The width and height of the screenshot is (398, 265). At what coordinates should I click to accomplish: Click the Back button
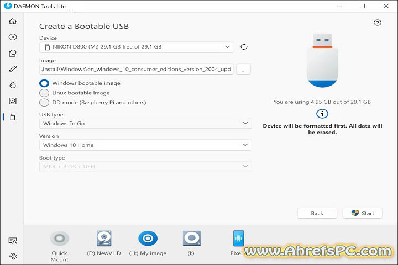coord(317,213)
